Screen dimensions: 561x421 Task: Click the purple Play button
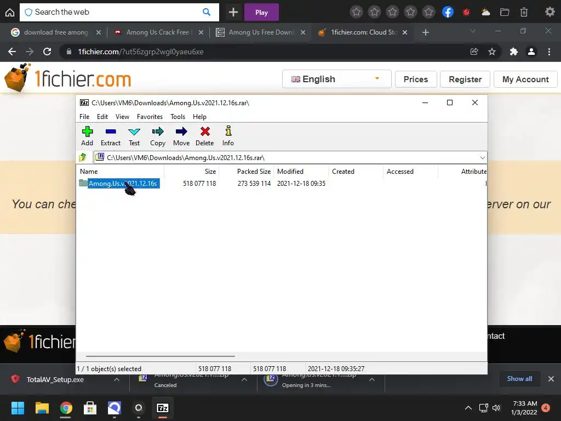pos(261,13)
